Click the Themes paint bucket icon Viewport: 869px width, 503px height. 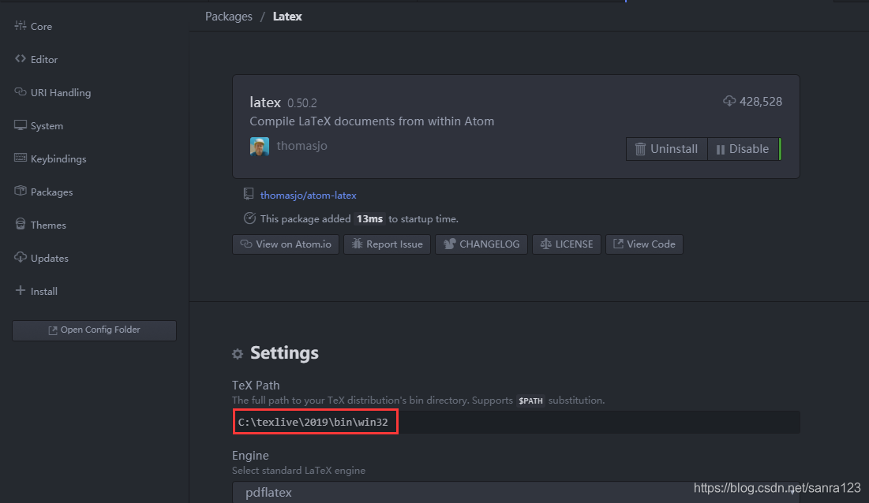coord(21,224)
